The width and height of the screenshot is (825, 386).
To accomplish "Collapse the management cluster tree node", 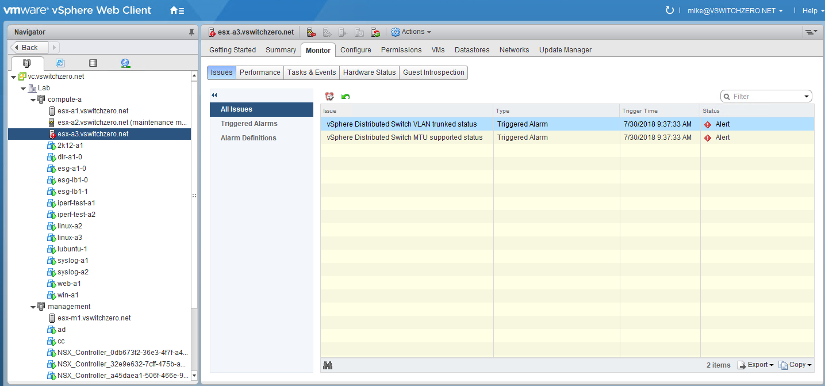I will click(33, 307).
